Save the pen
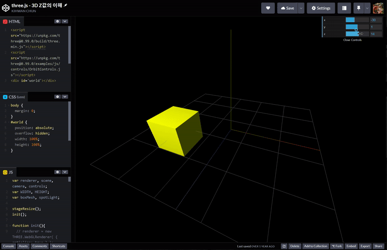Screen dimensions: 387x250 point(287,8)
